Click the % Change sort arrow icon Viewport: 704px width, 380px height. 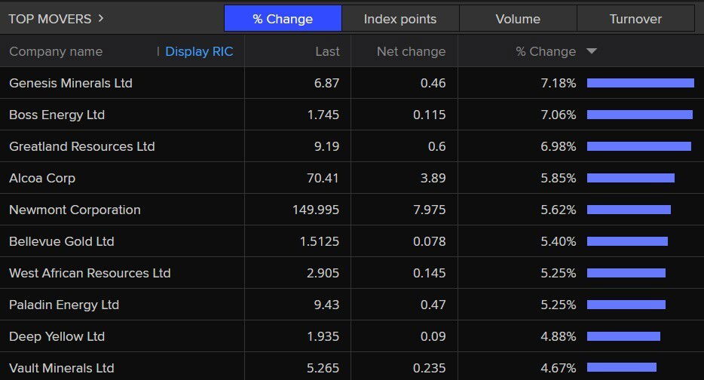click(x=592, y=51)
